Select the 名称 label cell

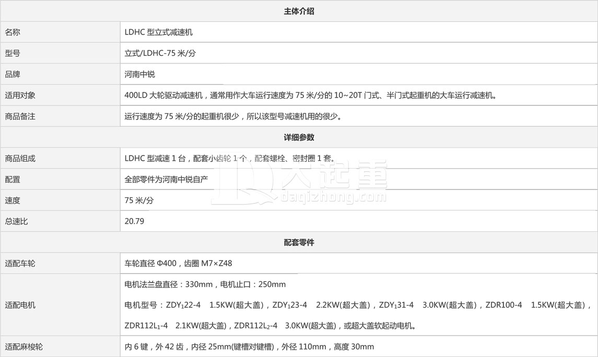(x=60, y=32)
